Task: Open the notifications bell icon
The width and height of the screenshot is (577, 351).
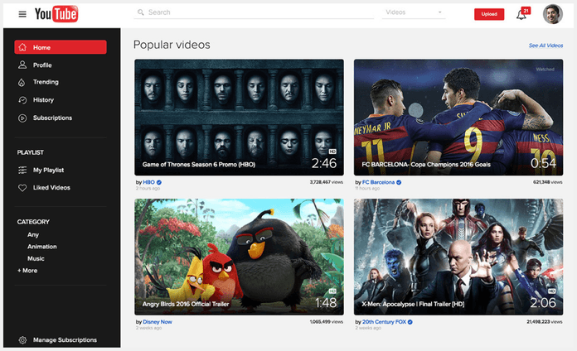Action: pyautogui.click(x=521, y=15)
